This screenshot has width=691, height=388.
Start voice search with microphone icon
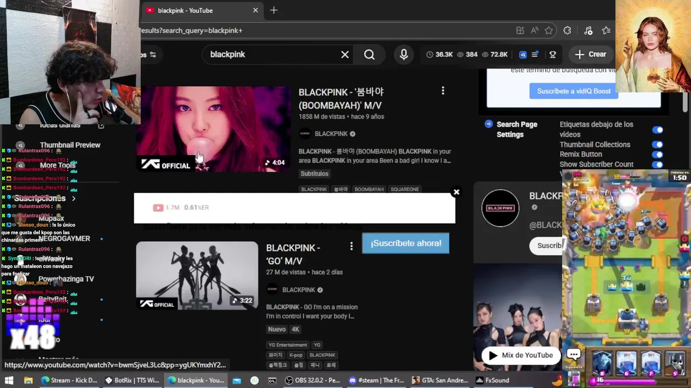click(x=404, y=54)
